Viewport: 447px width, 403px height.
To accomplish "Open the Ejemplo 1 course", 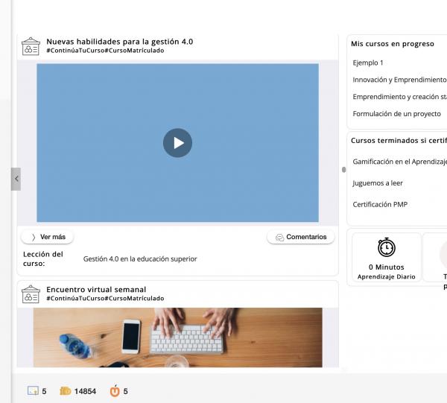I will (368, 63).
